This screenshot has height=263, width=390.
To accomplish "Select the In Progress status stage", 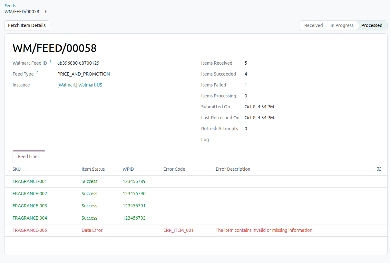I will [x=342, y=25].
